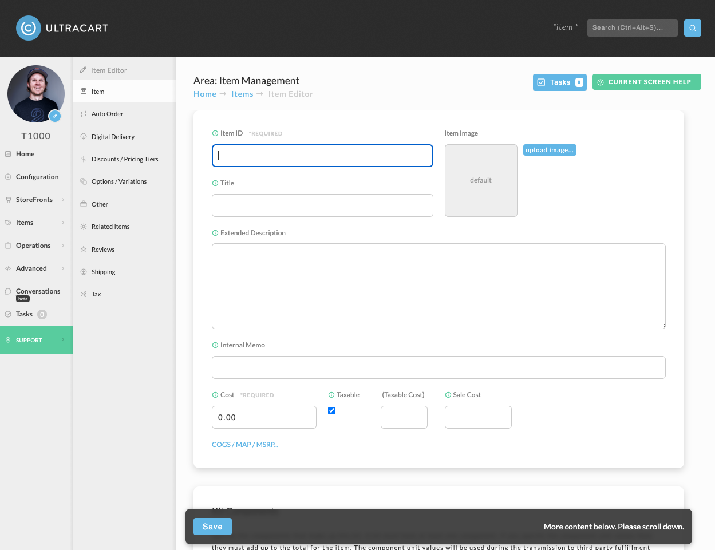Click the Save button

(212, 527)
